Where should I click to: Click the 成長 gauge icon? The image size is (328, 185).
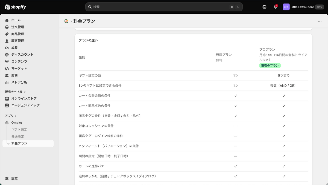point(7,48)
